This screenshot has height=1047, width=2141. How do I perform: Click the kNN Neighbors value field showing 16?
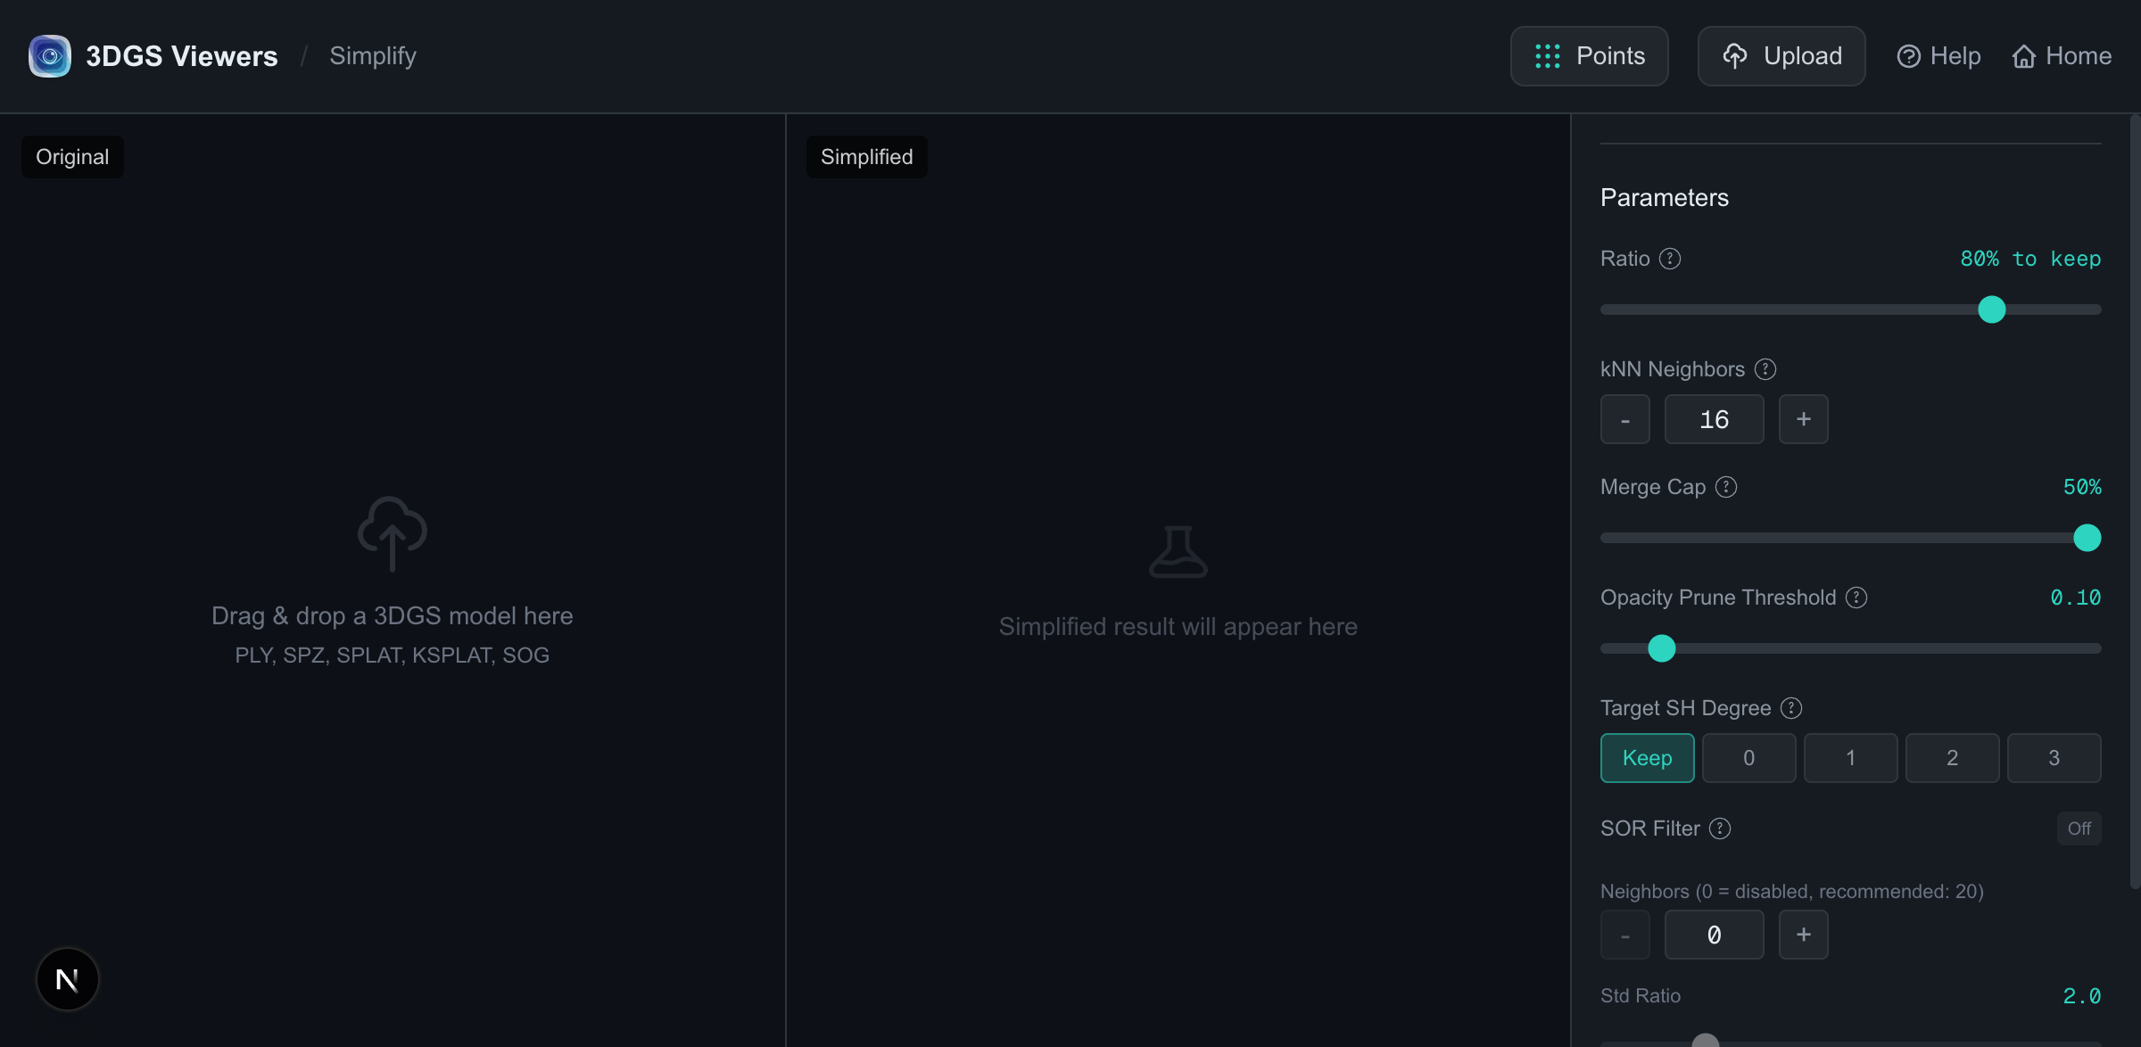click(1715, 419)
